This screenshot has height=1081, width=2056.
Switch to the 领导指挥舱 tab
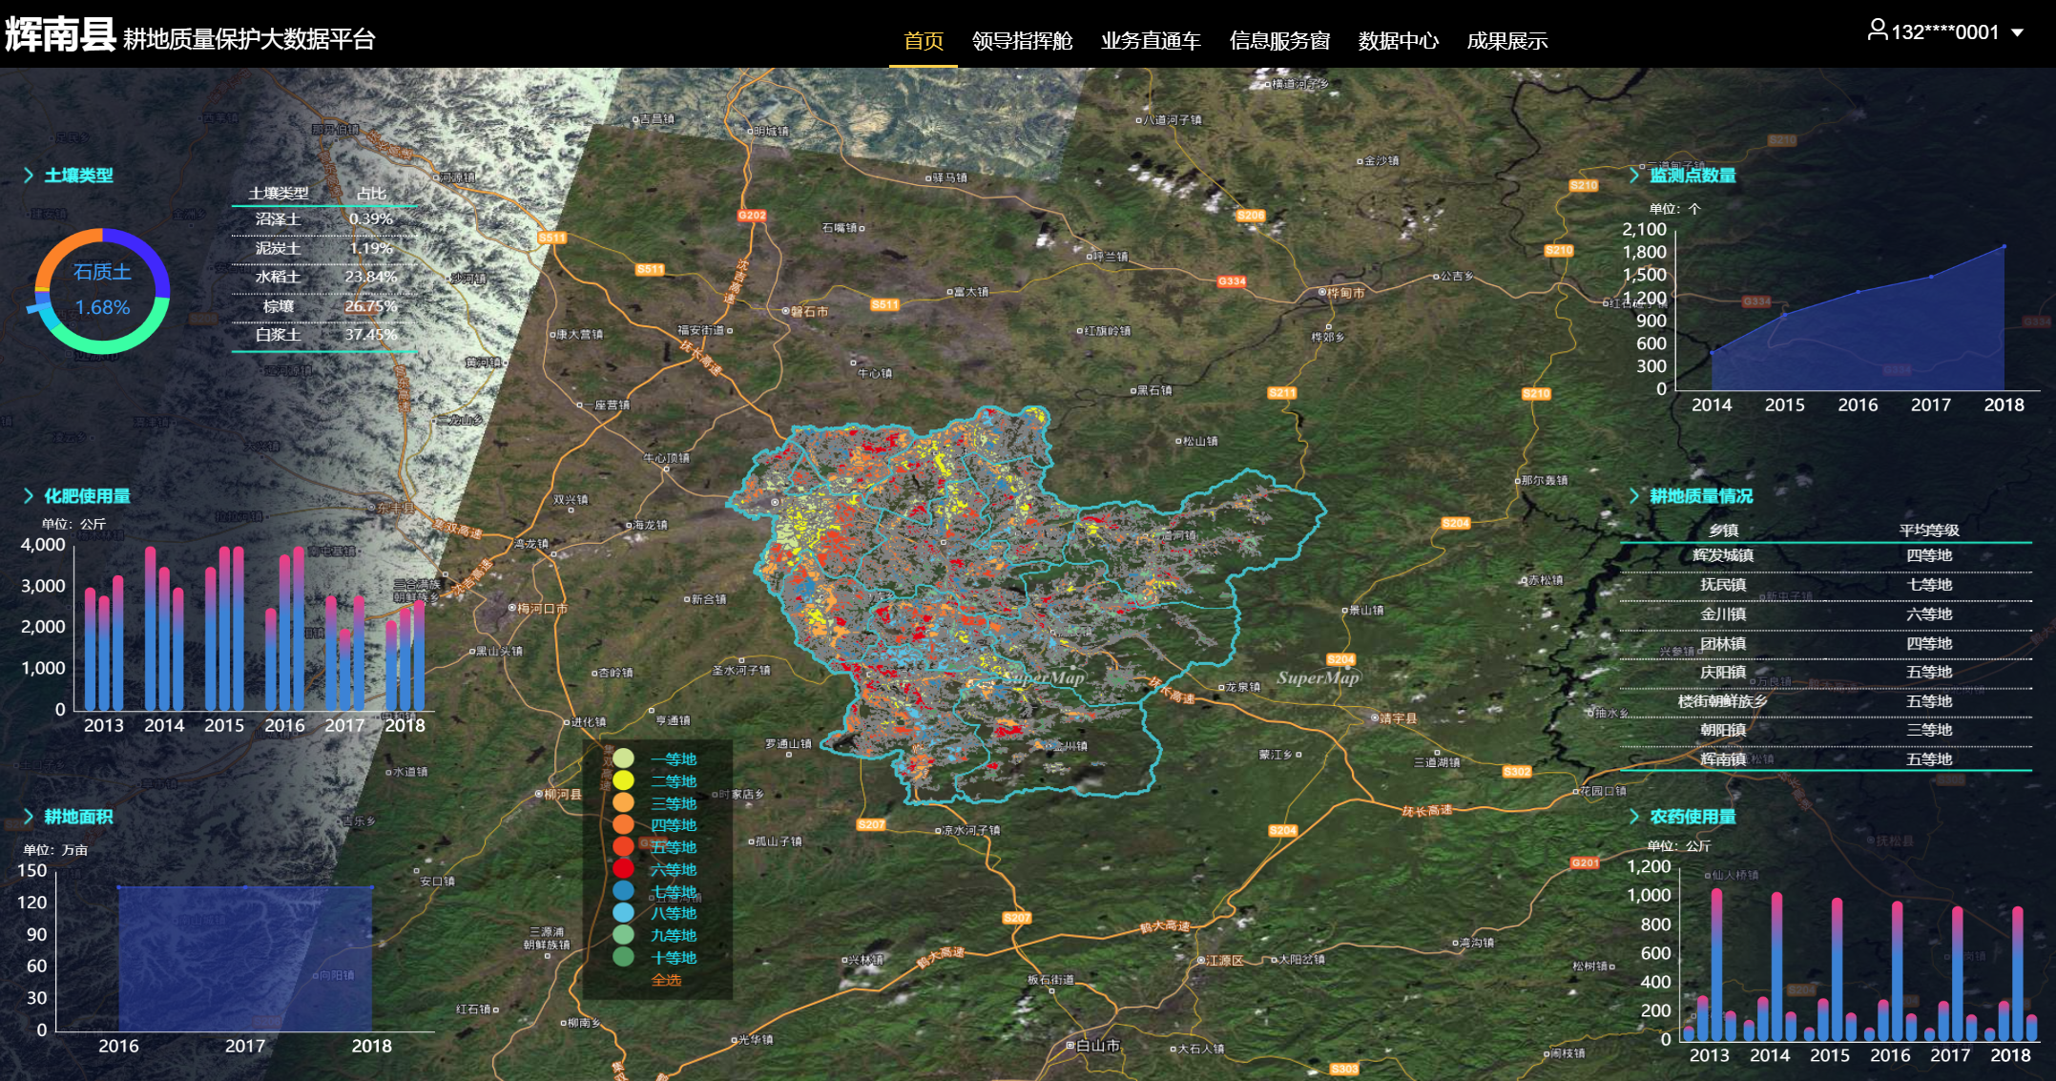(x=1022, y=41)
